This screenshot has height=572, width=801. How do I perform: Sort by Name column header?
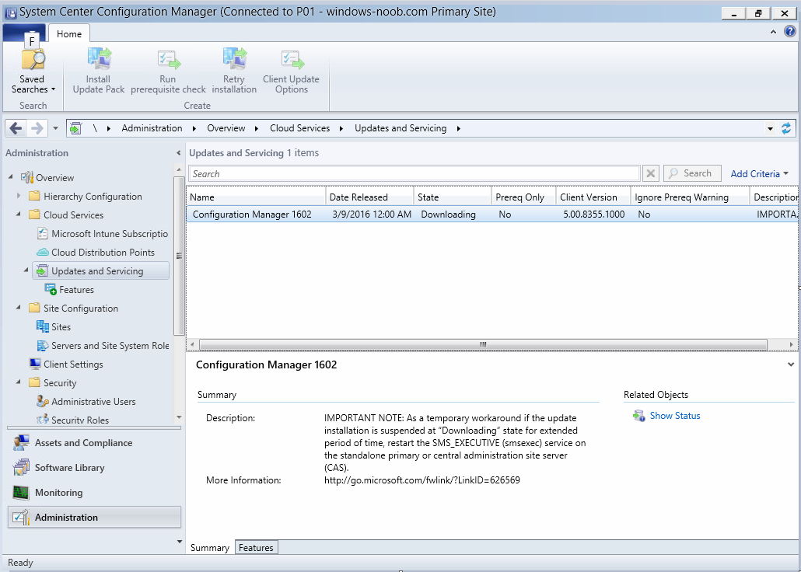(x=256, y=197)
